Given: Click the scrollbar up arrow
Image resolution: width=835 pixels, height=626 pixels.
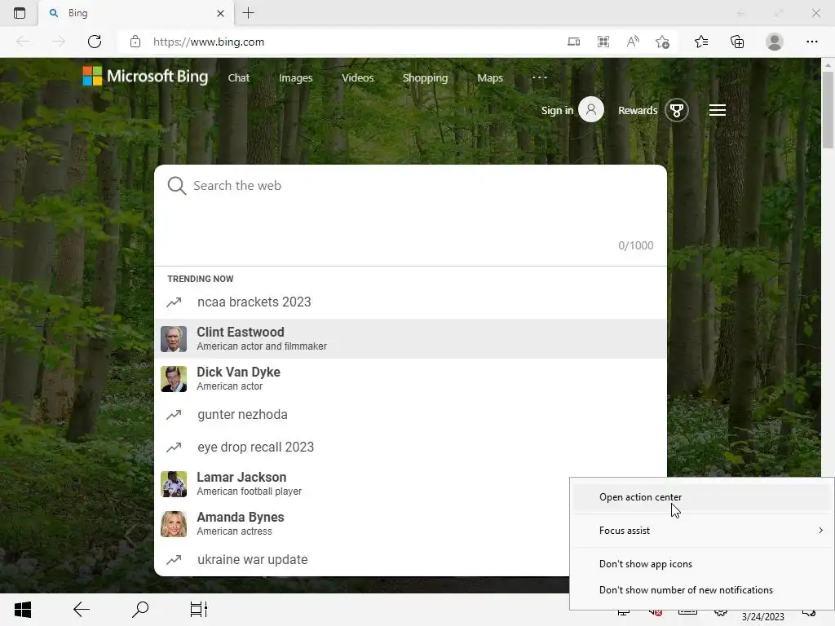Looking at the screenshot, I should tap(828, 65).
